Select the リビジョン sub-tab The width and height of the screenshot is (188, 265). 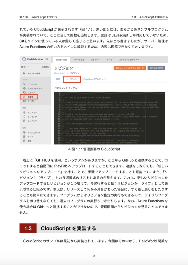click(x=72, y=79)
